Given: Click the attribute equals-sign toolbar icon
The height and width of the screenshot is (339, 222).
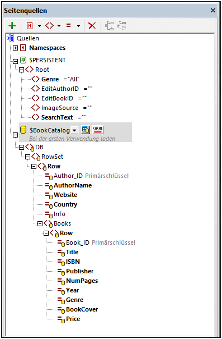Looking at the screenshot, I should coord(68,26).
